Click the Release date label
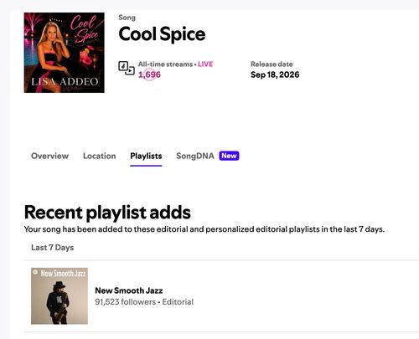Image resolution: width=419 pixels, height=339 pixels. 272,64
